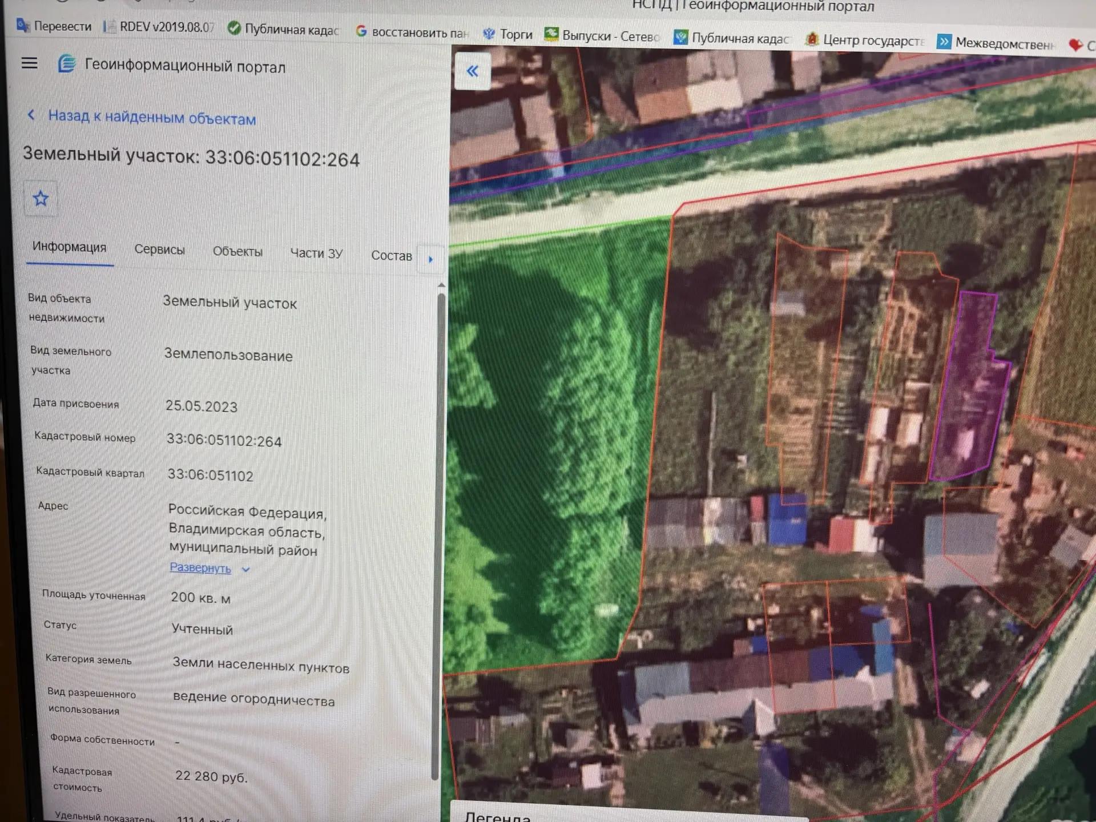The width and height of the screenshot is (1096, 822).
Task: Open the Части ЗУ tab
Action: pyautogui.click(x=316, y=253)
